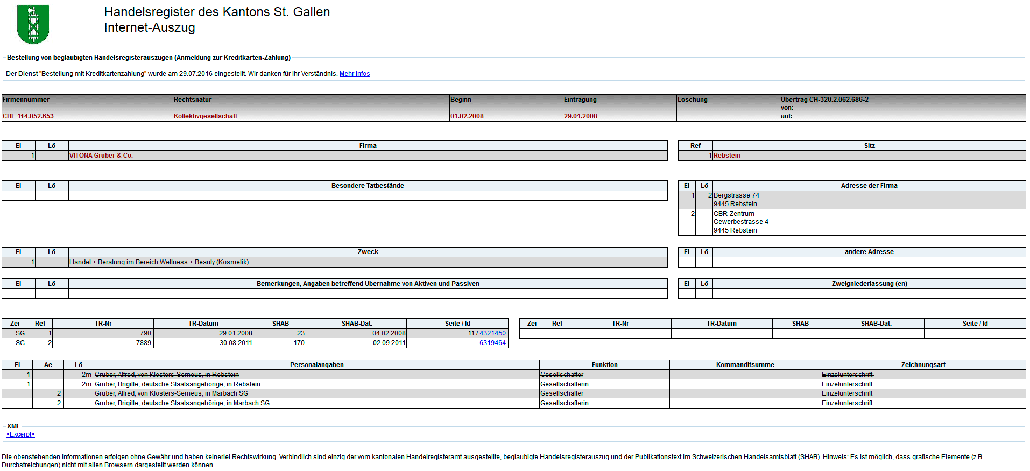Click the Eintragung date 29.01.2008
1030x471 pixels.
click(581, 116)
